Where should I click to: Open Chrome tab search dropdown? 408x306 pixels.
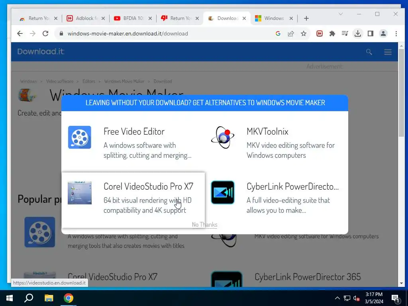340,14
